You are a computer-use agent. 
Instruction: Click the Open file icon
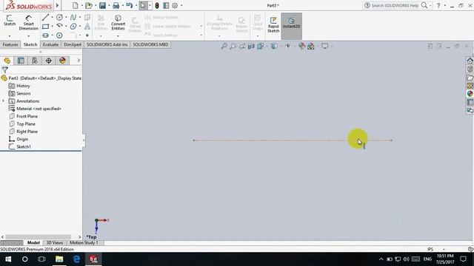[89, 5]
